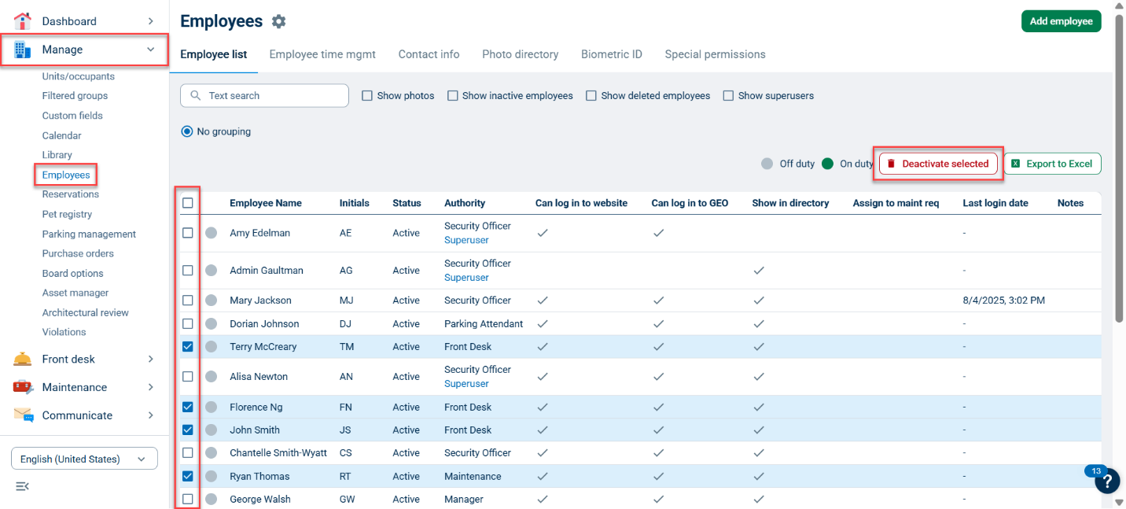Uncheck the box for Terry McCreary
Viewport: 1126px width, 509px height.
(x=187, y=346)
